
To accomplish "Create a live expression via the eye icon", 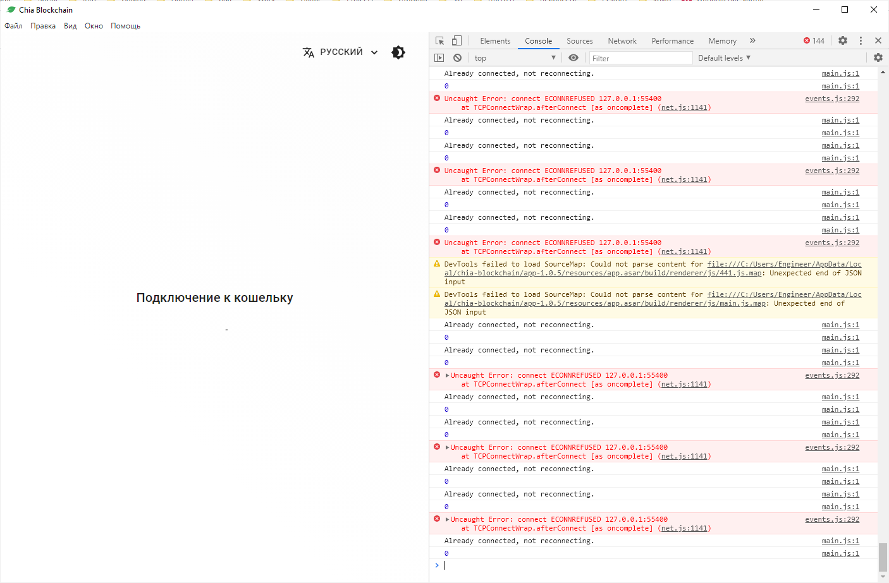I will point(573,57).
